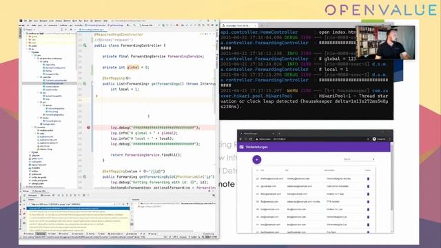Select ForwardingController in the project tree
This screenshot has width=441, height=248.
click(54, 83)
